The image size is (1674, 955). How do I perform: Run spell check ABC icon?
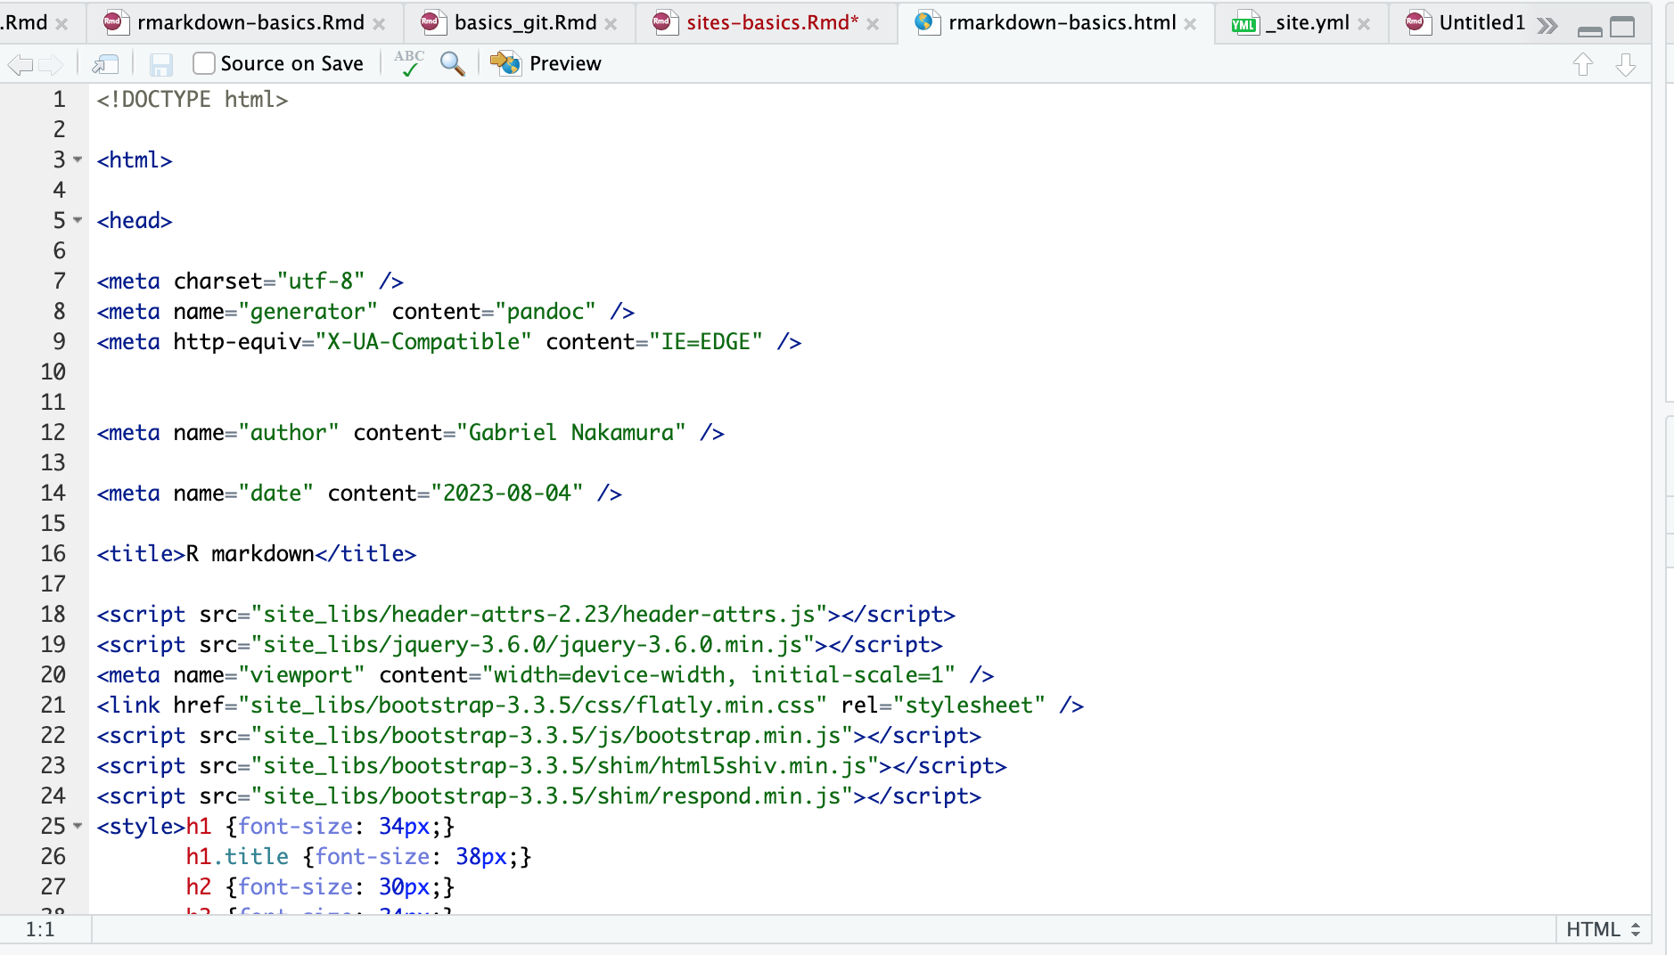click(x=409, y=63)
